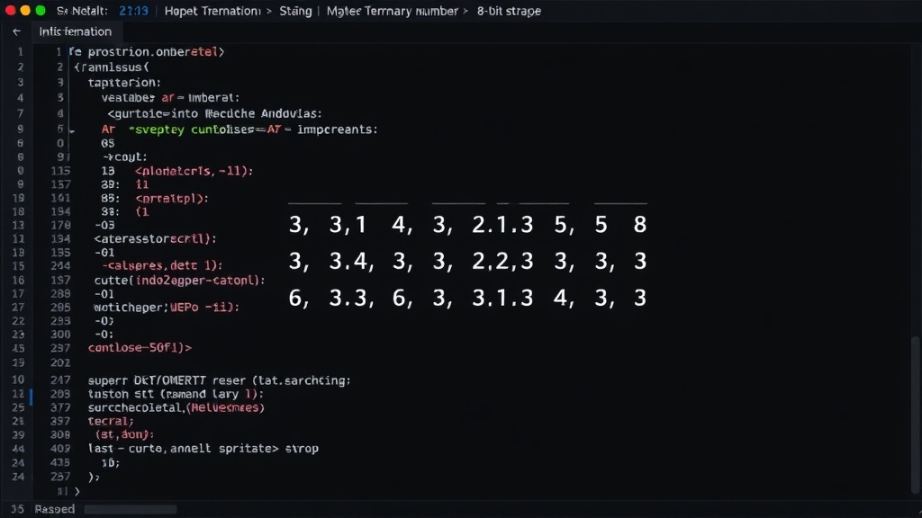The height and width of the screenshot is (518, 922).
Task: Click the contlose-50fi line
Action: pos(140,348)
